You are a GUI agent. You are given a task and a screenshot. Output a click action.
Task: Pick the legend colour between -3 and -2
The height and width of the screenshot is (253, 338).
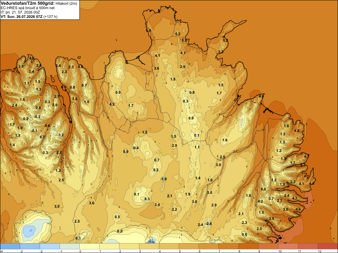30,246
